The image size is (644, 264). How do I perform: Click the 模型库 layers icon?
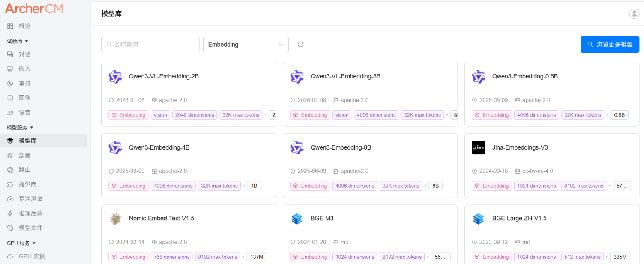10,141
